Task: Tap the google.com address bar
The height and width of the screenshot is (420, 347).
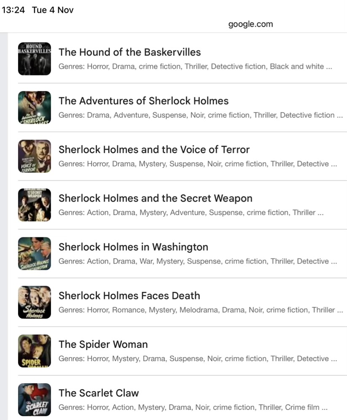Action: (250, 24)
